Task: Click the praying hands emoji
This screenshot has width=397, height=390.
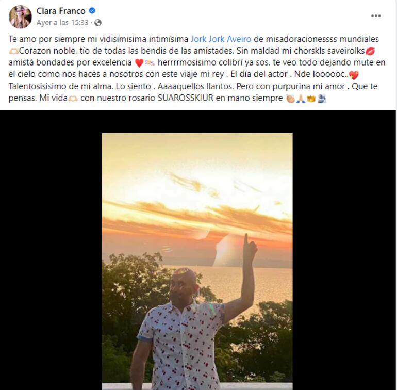Action: pos(301,99)
